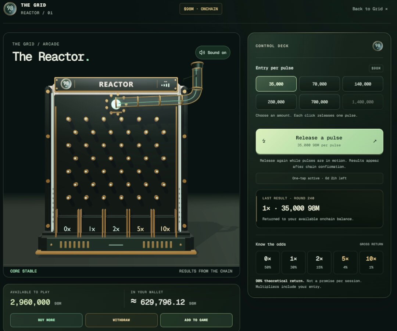Screen dimensions: 397x331
Task: Click the wallet balance 629,796.12
Action: [x=162, y=302]
